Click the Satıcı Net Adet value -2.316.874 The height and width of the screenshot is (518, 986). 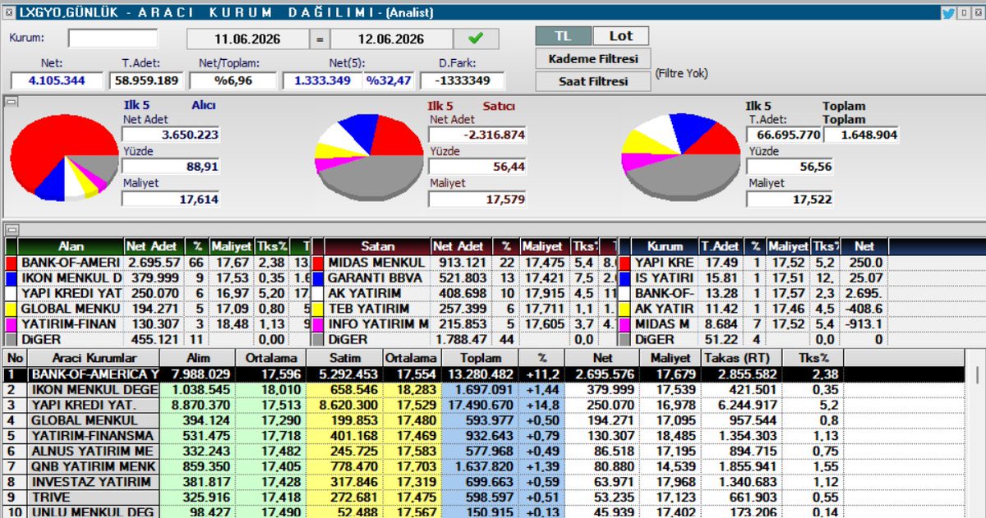click(x=477, y=135)
